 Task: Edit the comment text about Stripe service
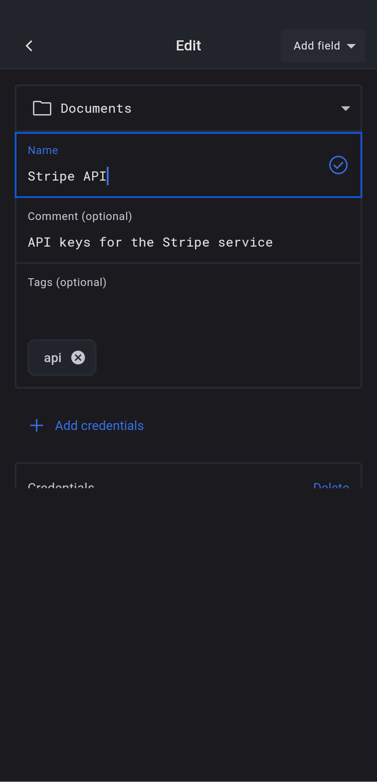point(150,242)
